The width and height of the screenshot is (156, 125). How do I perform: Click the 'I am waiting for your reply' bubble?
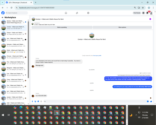coord(132,87)
